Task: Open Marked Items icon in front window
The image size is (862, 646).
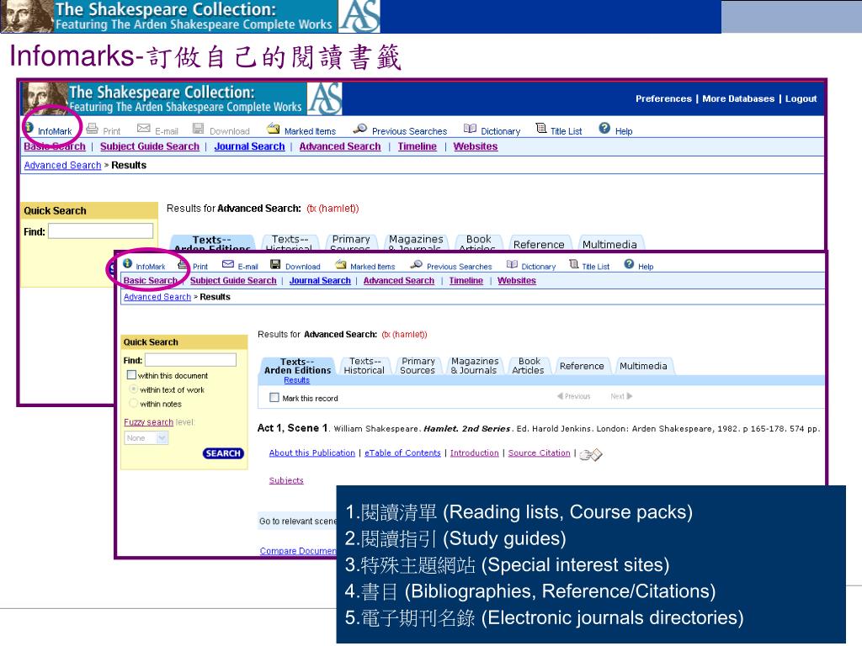Action: click(x=341, y=265)
